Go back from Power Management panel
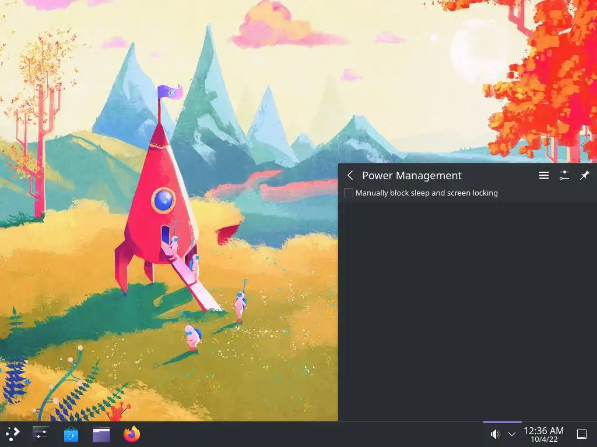Image resolution: width=597 pixels, height=447 pixels. pyautogui.click(x=350, y=175)
